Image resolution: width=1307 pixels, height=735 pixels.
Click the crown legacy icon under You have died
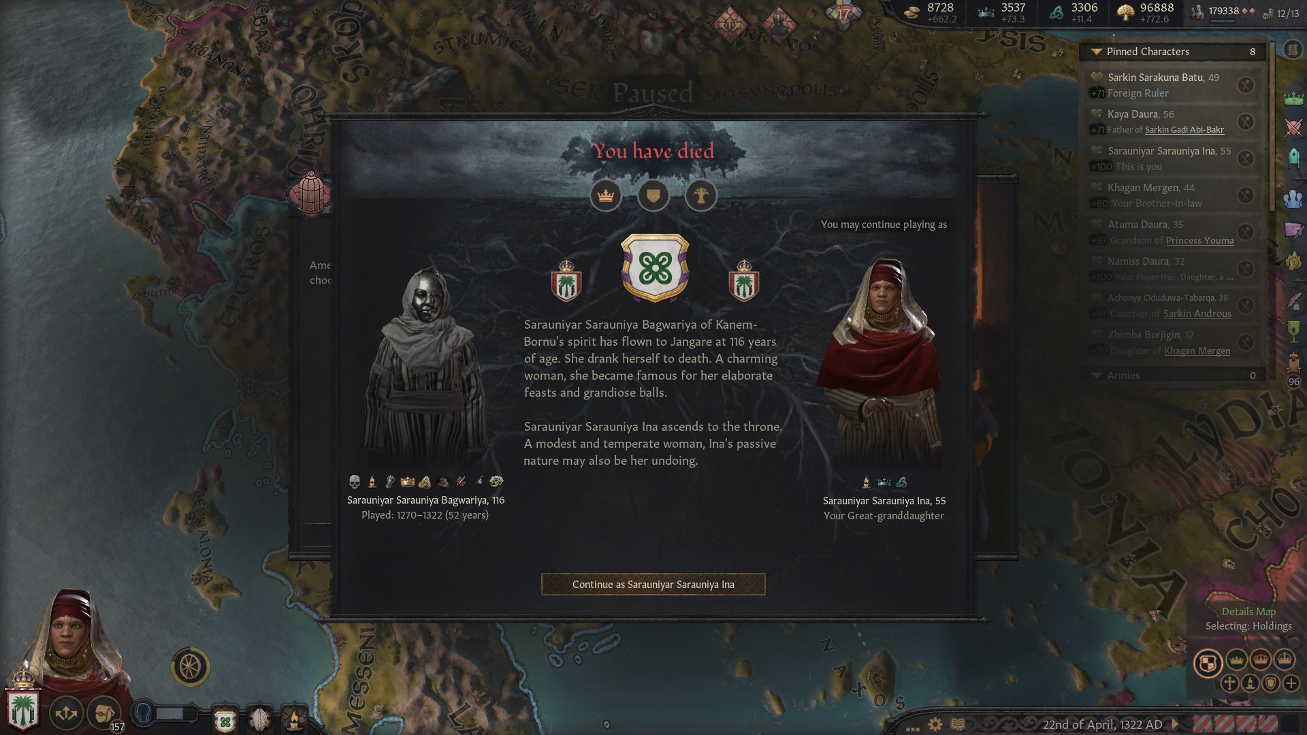pyautogui.click(x=606, y=196)
